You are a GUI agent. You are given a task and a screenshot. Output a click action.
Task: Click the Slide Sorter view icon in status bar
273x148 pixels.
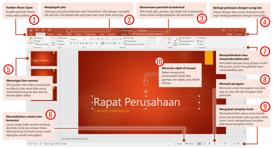[x=204, y=144]
